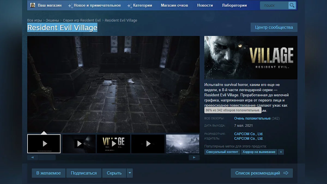Play the fourth video thumbnail
The height and width of the screenshot is (184, 327).
pyautogui.click(x=148, y=144)
